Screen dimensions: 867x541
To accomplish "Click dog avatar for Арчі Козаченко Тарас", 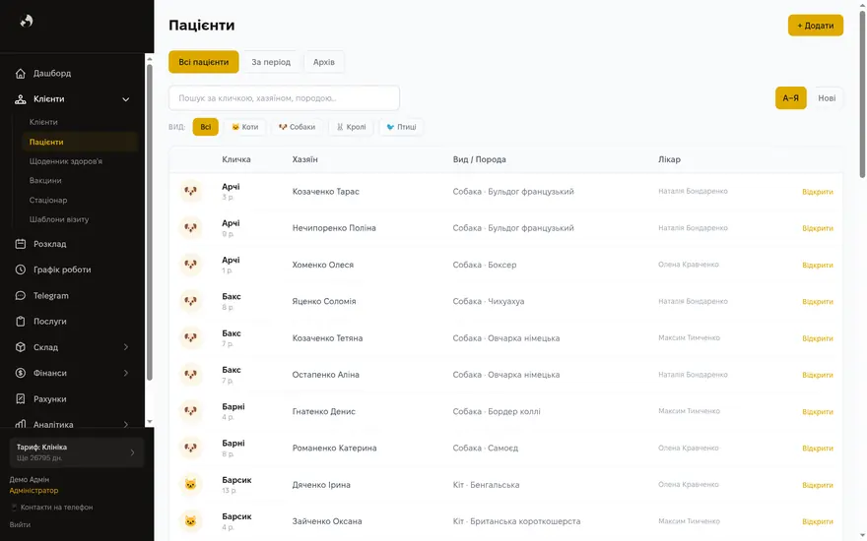I will tap(191, 192).
